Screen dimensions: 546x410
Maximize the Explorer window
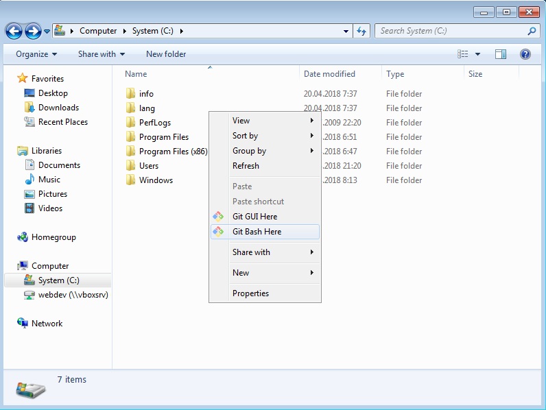(x=506, y=12)
